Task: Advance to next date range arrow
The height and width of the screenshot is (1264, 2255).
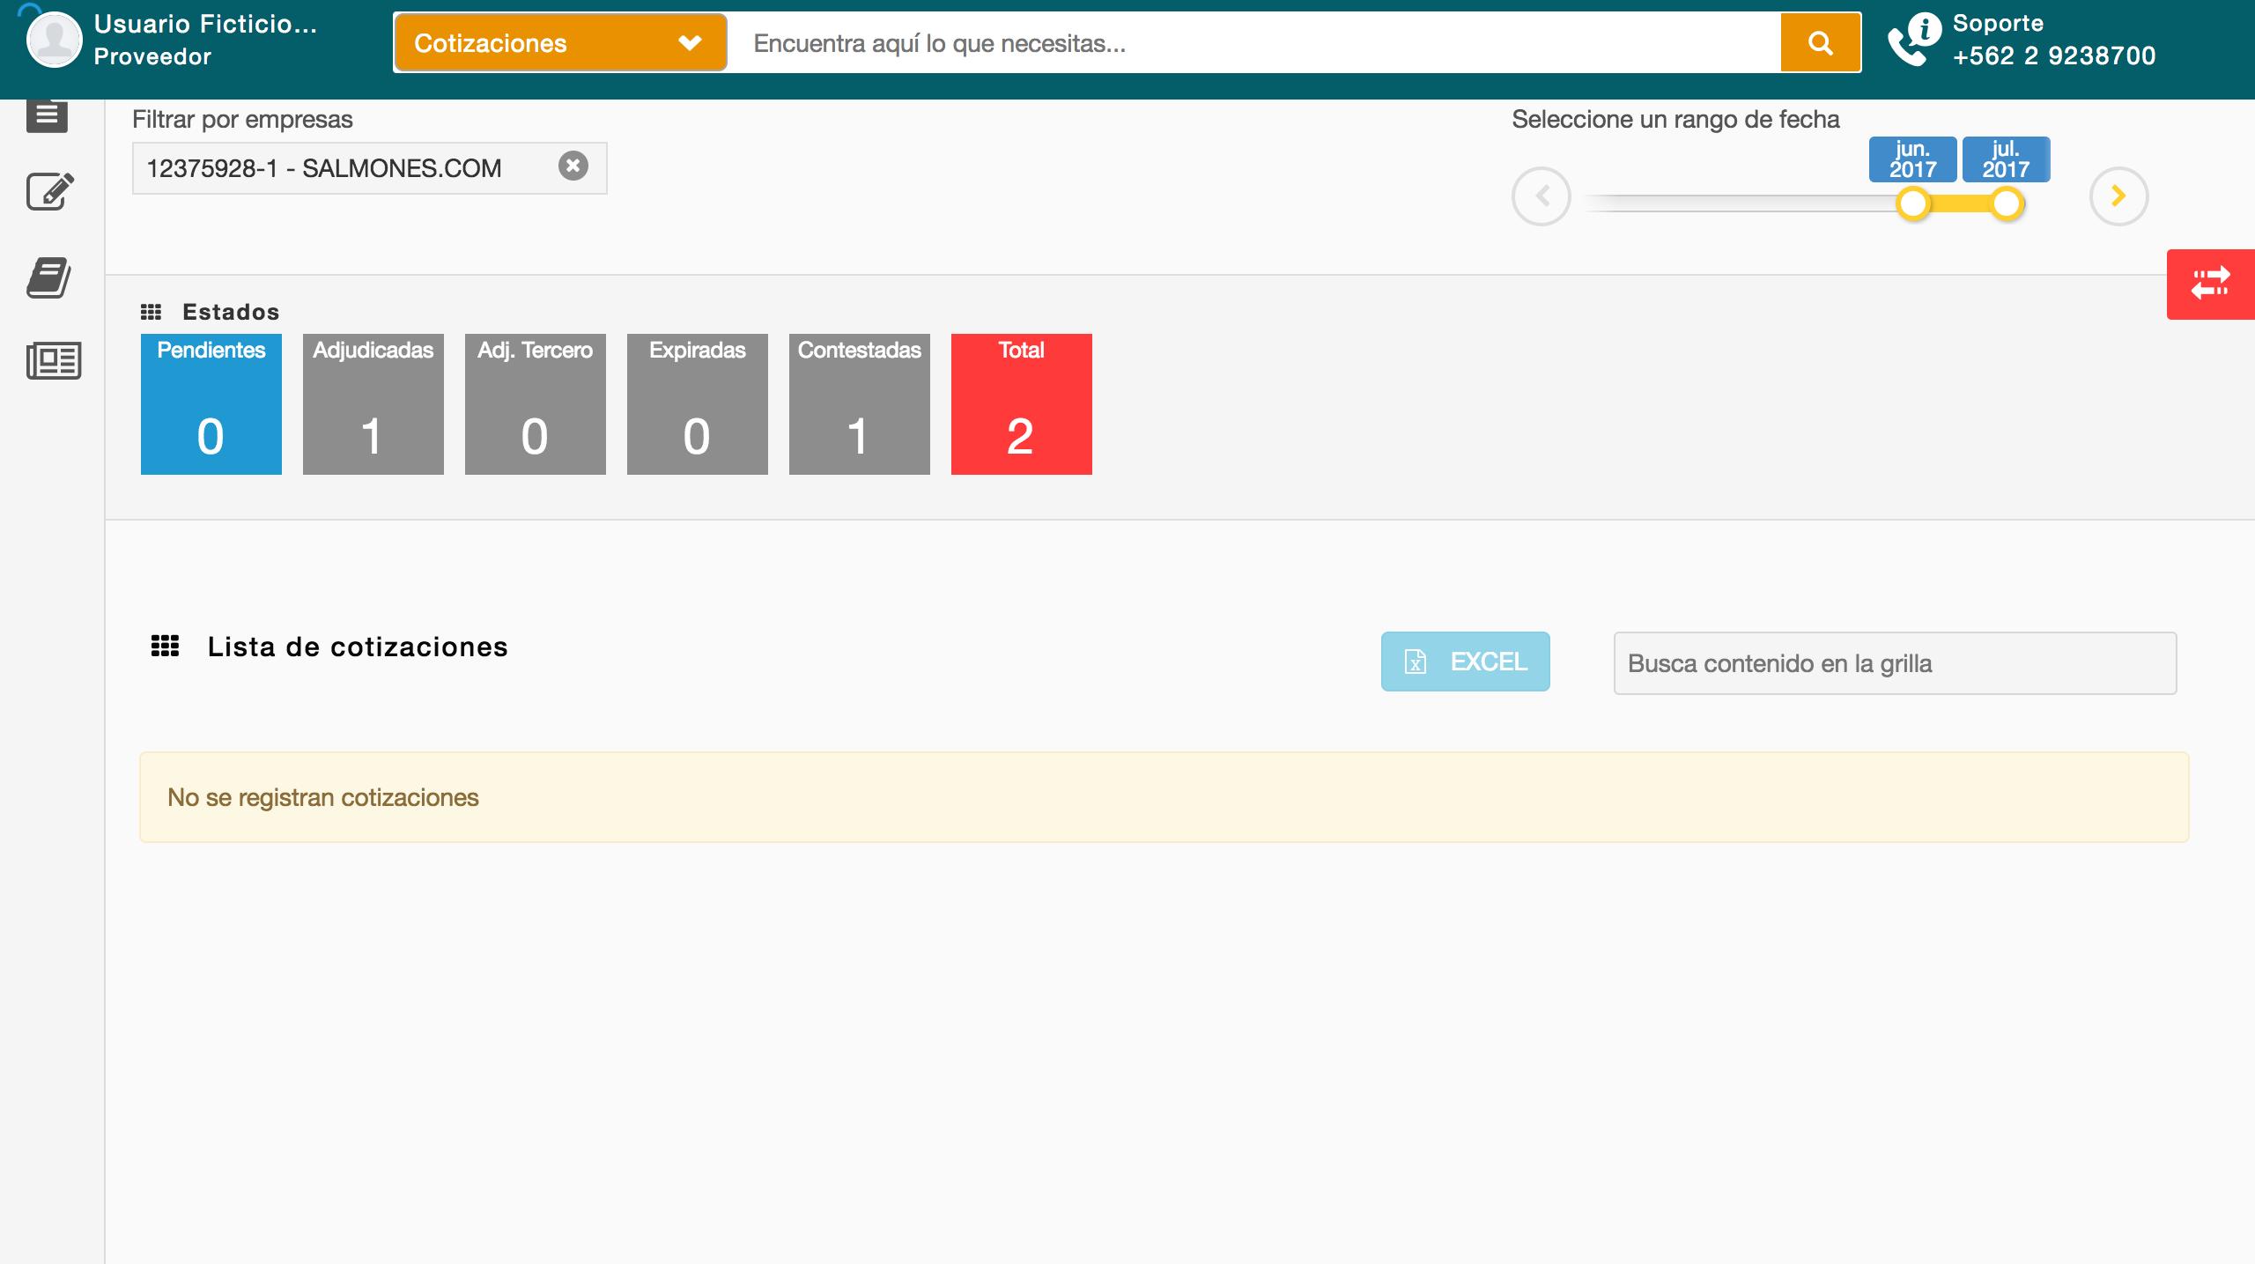Action: (2118, 196)
